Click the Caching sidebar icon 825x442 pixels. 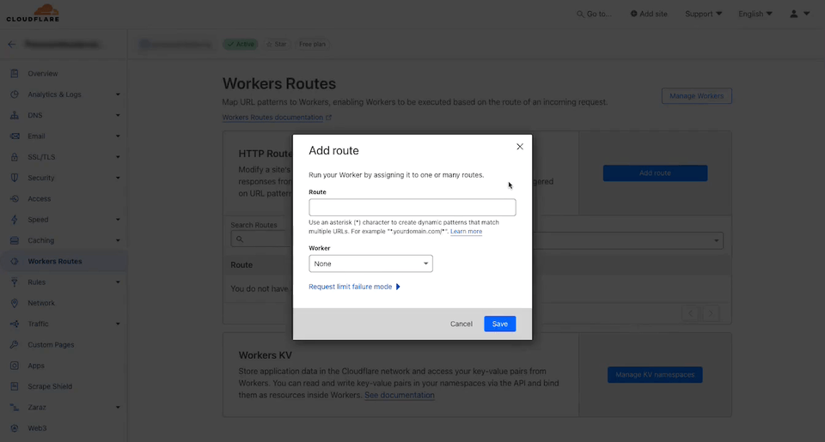(x=15, y=240)
